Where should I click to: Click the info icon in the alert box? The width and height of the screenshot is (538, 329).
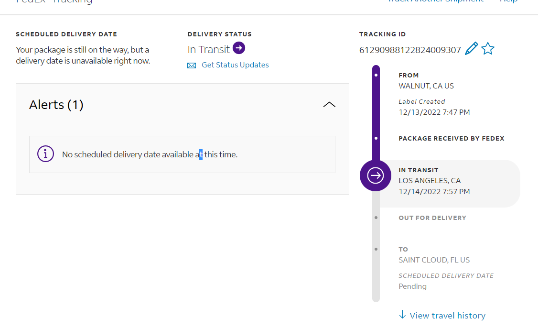click(x=45, y=154)
